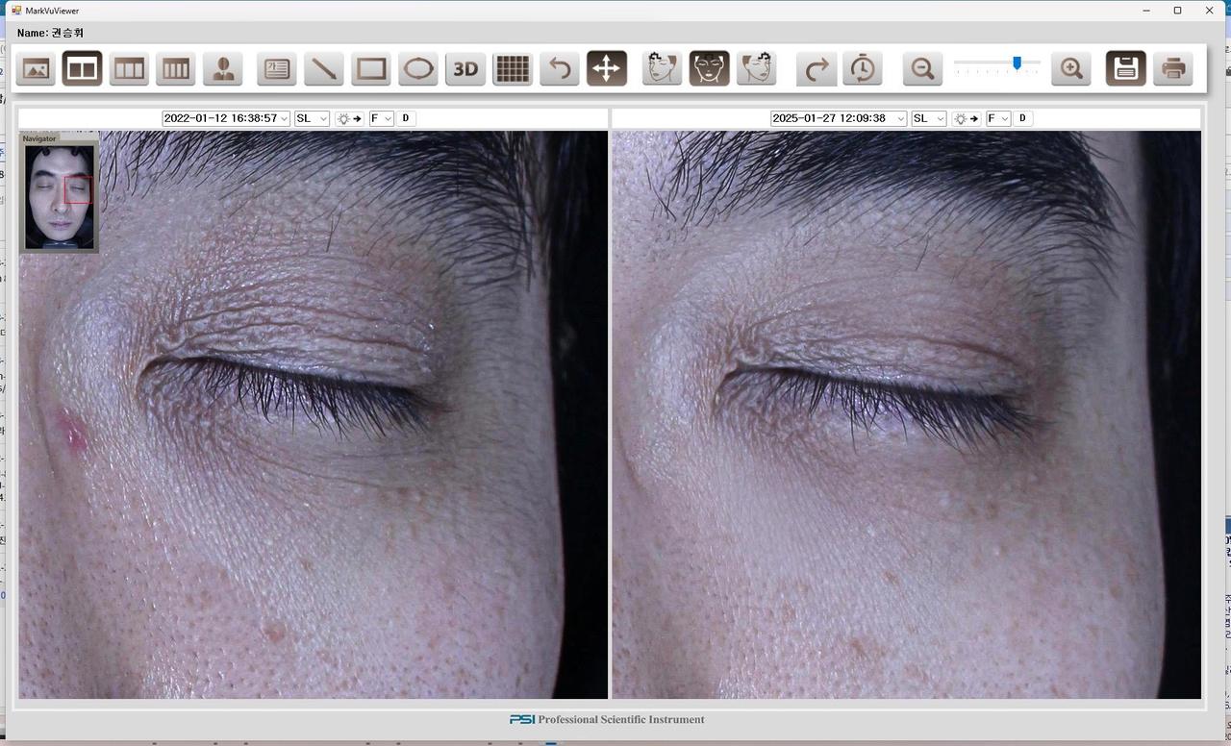Image resolution: width=1231 pixels, height=746 pixels.
Task: Click the zoom level slider handle
Action: point(1017,63)
